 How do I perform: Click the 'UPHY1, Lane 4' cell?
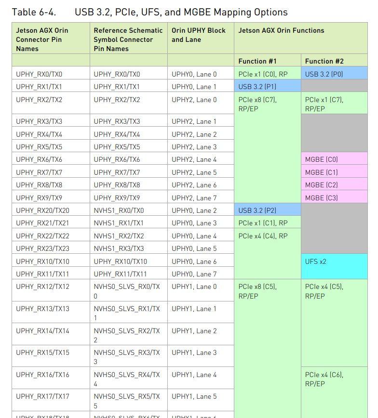pyautogui.click(x=201, y=378)
